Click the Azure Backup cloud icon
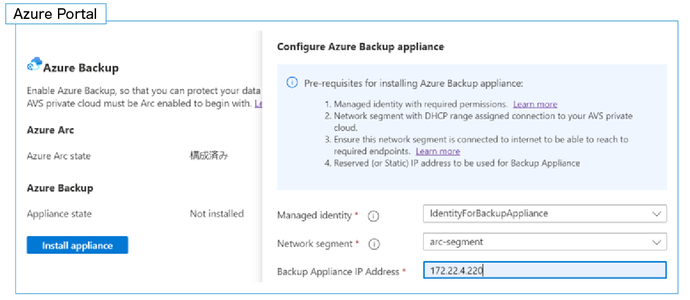 [x=34, y=65]
